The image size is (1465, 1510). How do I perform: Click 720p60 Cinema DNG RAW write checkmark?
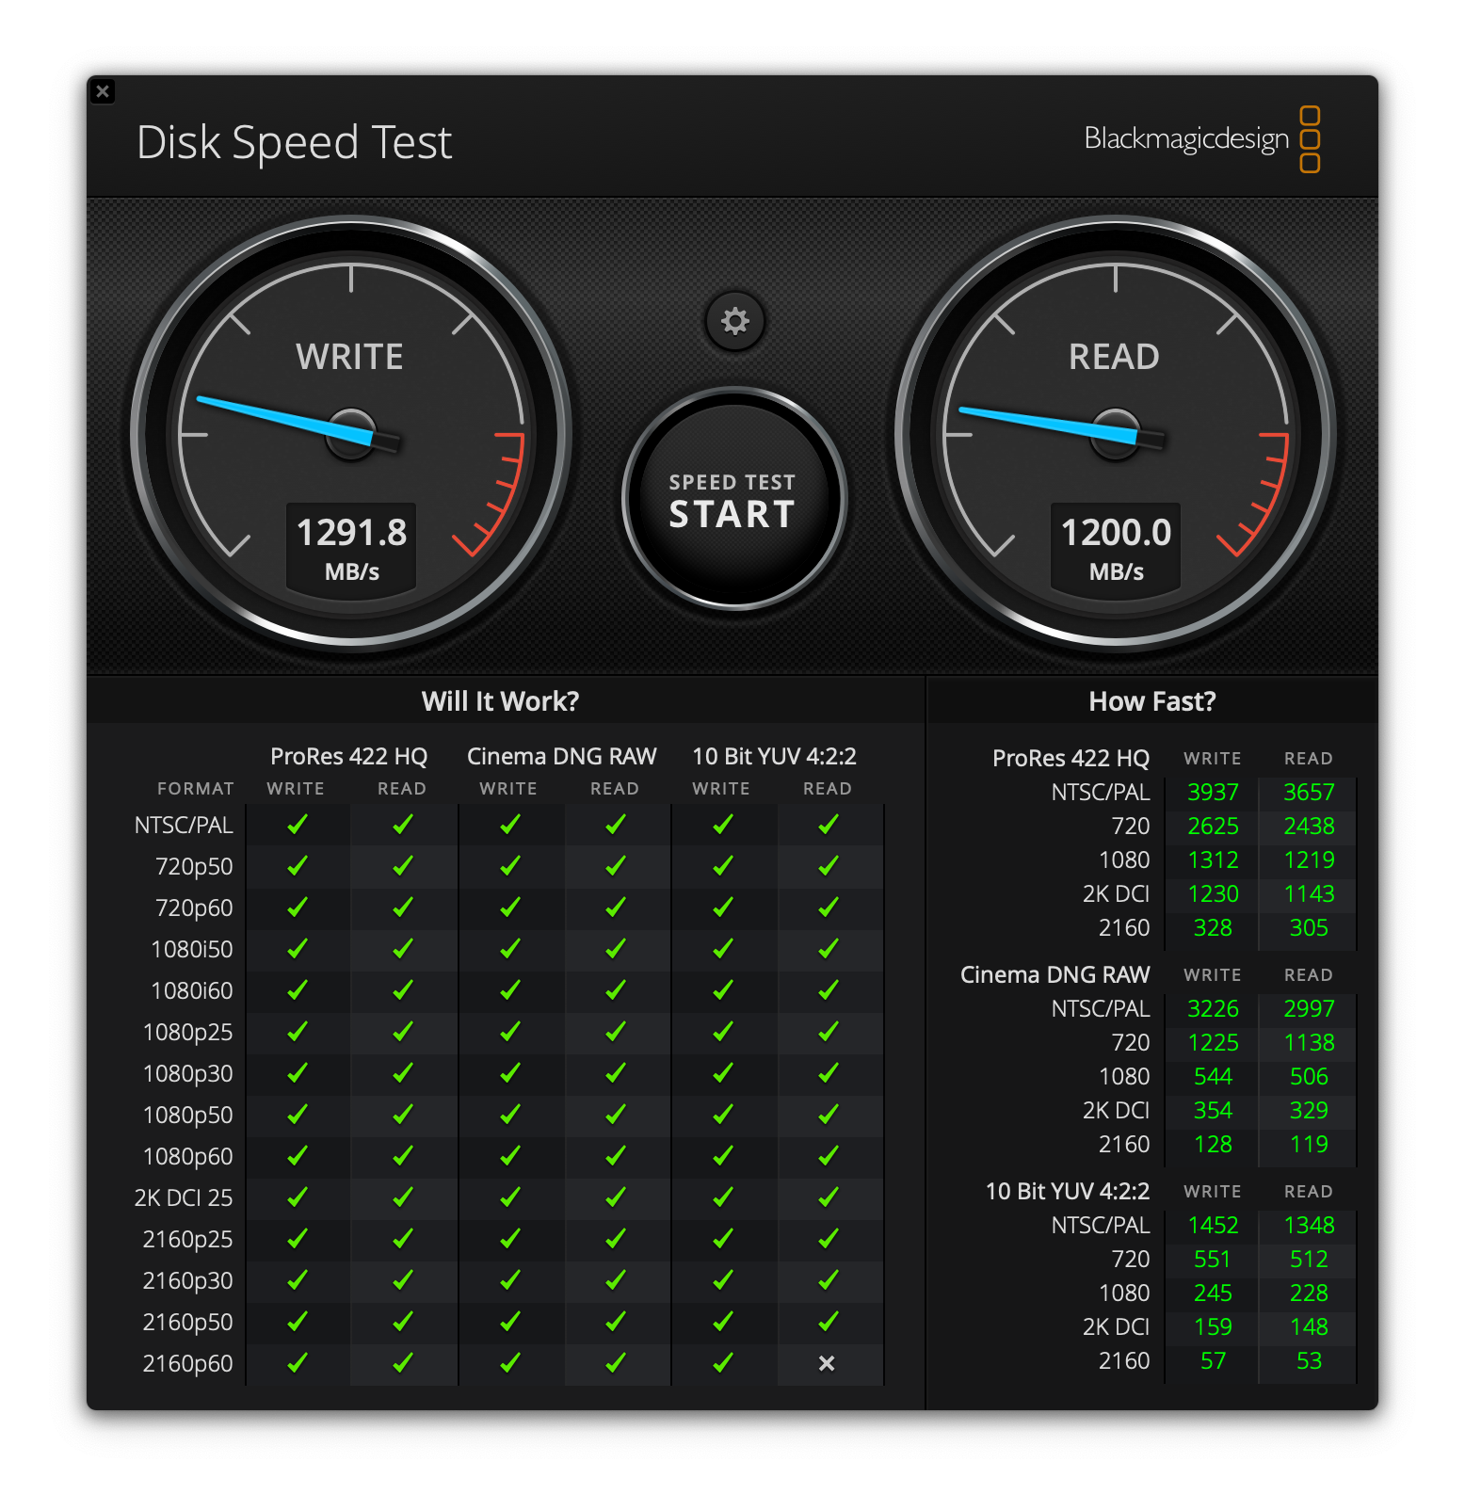[510, 908]
